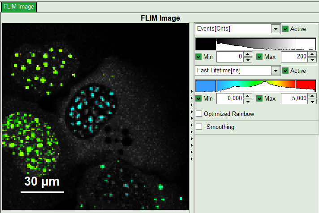Viewport: 319px width, 213px height.
Task: Click the topmost panel splitter arrow
Action: pyautogui.click(x=192, y=92)
